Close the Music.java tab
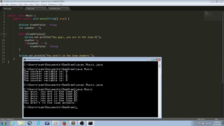Image resolution: width=224 pixels, height=126 pixels. pos(21,9)
